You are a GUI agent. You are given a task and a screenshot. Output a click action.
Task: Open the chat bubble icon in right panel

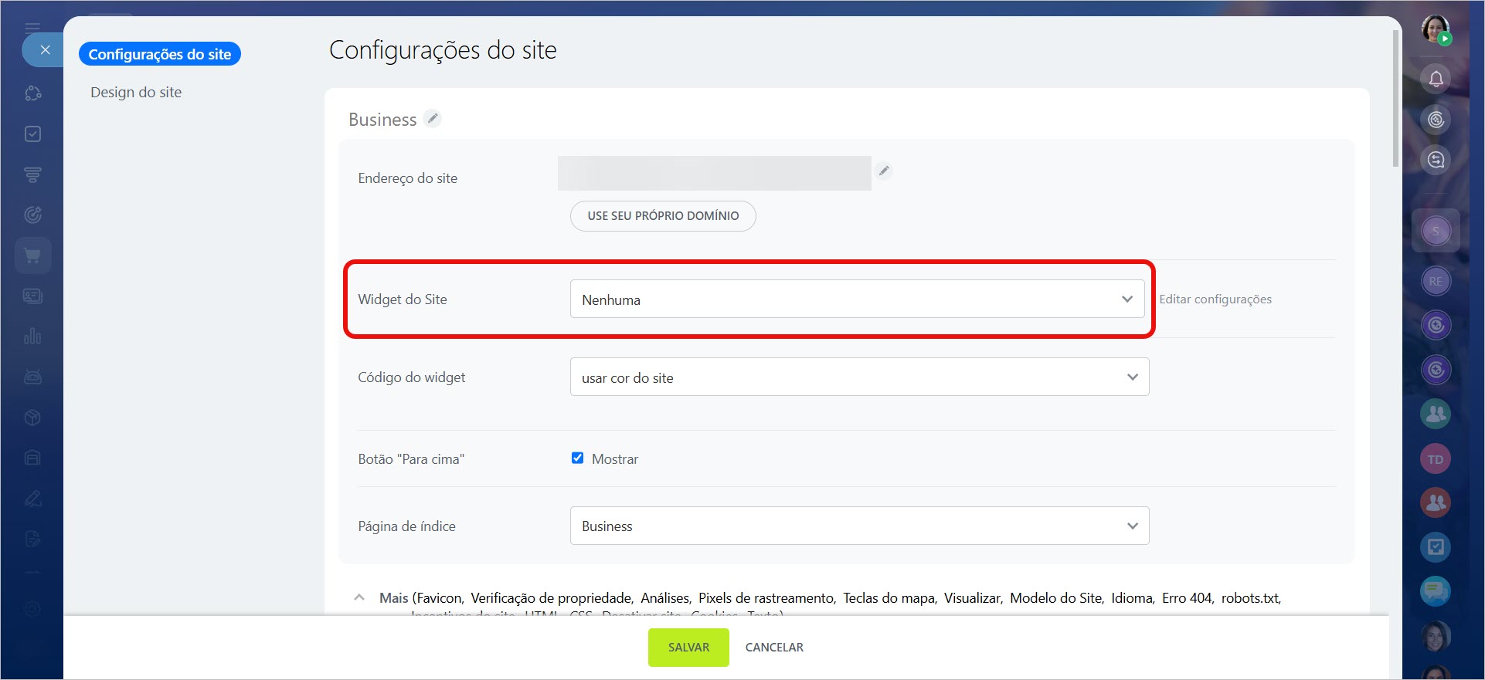pos(1436,591)
